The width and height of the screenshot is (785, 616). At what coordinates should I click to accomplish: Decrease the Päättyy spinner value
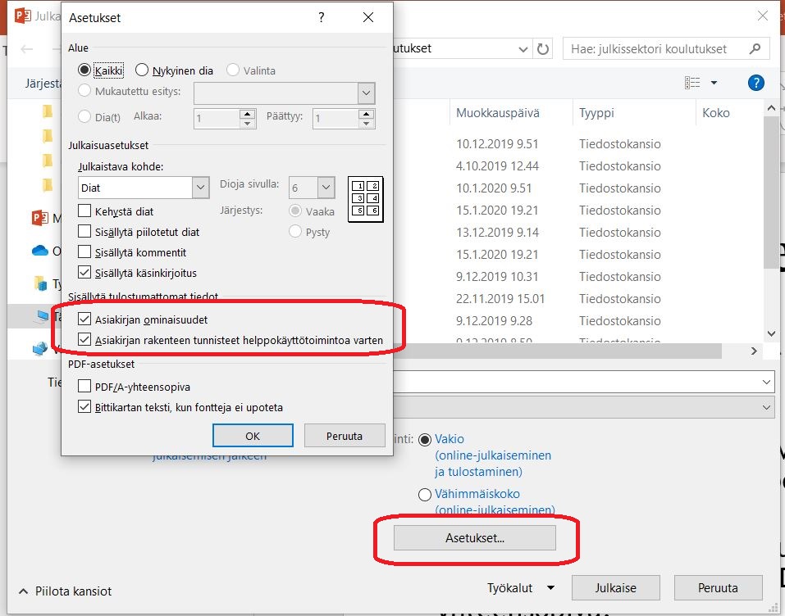pyautogui.click(x=367, y=124)
